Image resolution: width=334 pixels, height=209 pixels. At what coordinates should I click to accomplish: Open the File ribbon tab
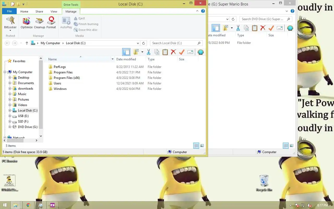[x=9, y=11]
